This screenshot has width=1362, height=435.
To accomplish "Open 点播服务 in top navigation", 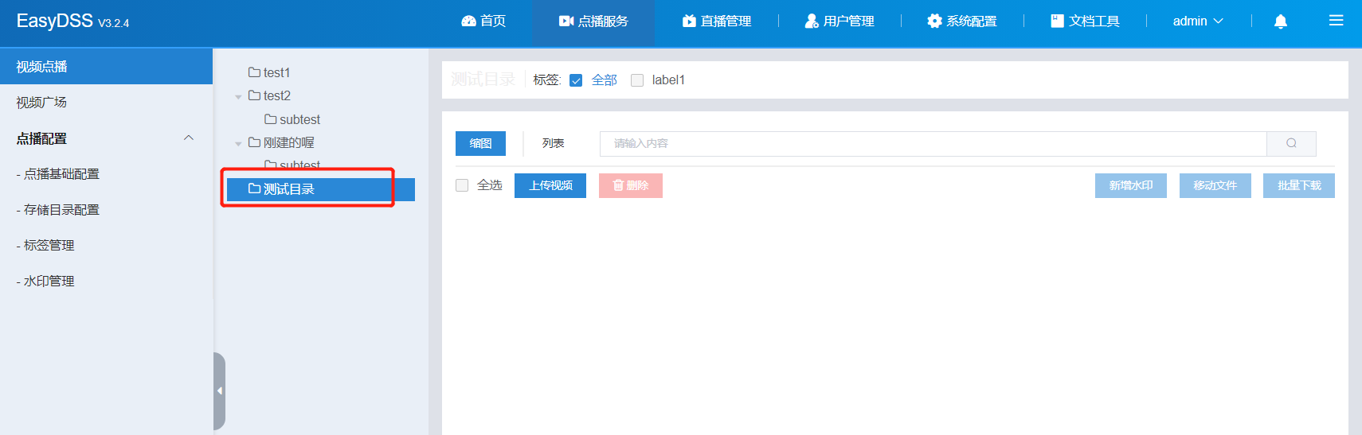I will pos(593,21).
